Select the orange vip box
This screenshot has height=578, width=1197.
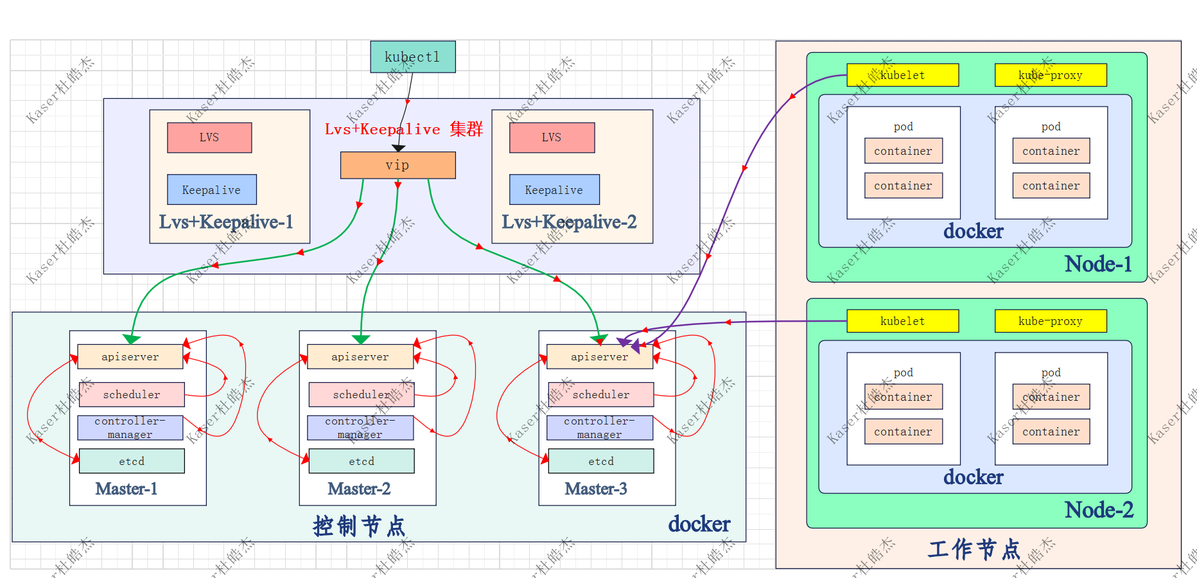click(x=398, y=165)
